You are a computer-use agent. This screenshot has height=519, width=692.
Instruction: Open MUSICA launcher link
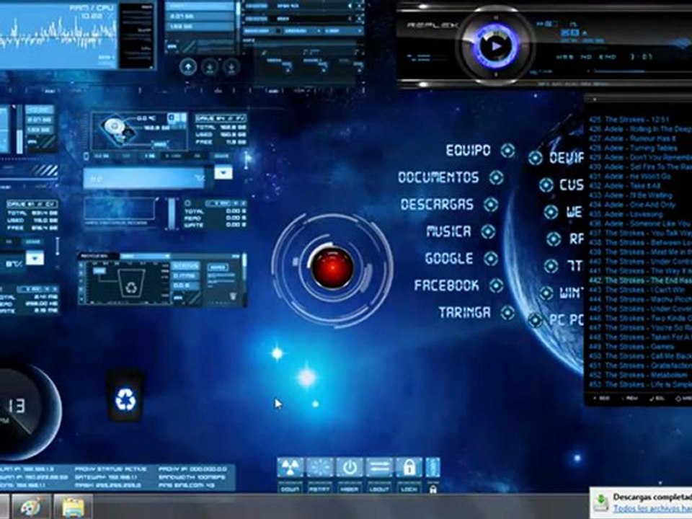[x=448, y=231]
